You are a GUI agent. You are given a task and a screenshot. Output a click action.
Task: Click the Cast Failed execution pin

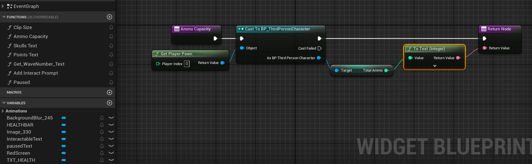click(x=319, y=48)
